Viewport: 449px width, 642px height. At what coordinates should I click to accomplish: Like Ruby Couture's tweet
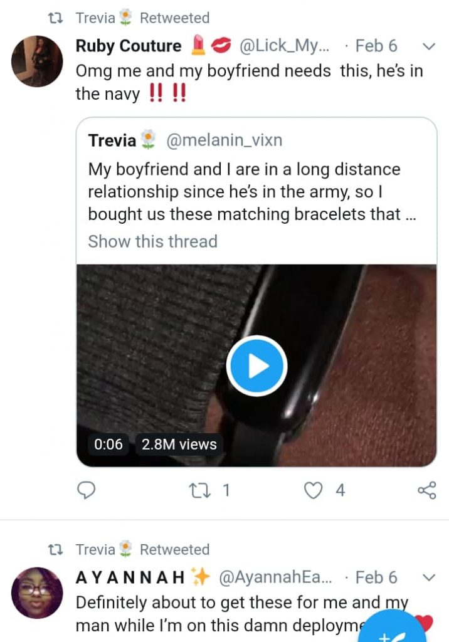pyautogui.click(x=314, y=490)
